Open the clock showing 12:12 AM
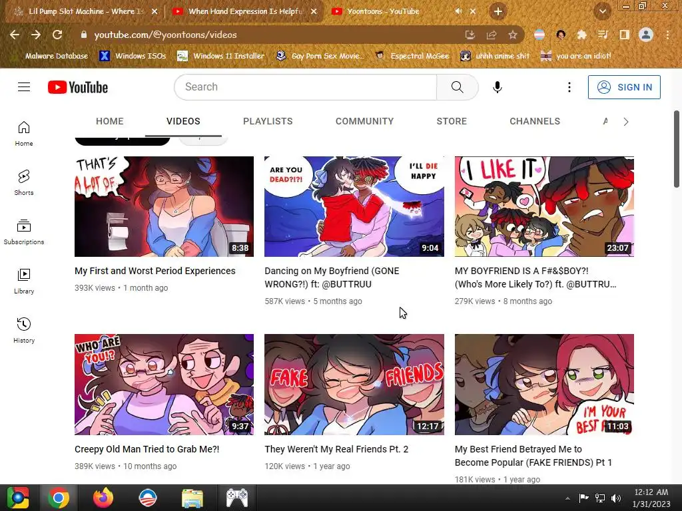The image size is (682, 511). pos(651,498)
